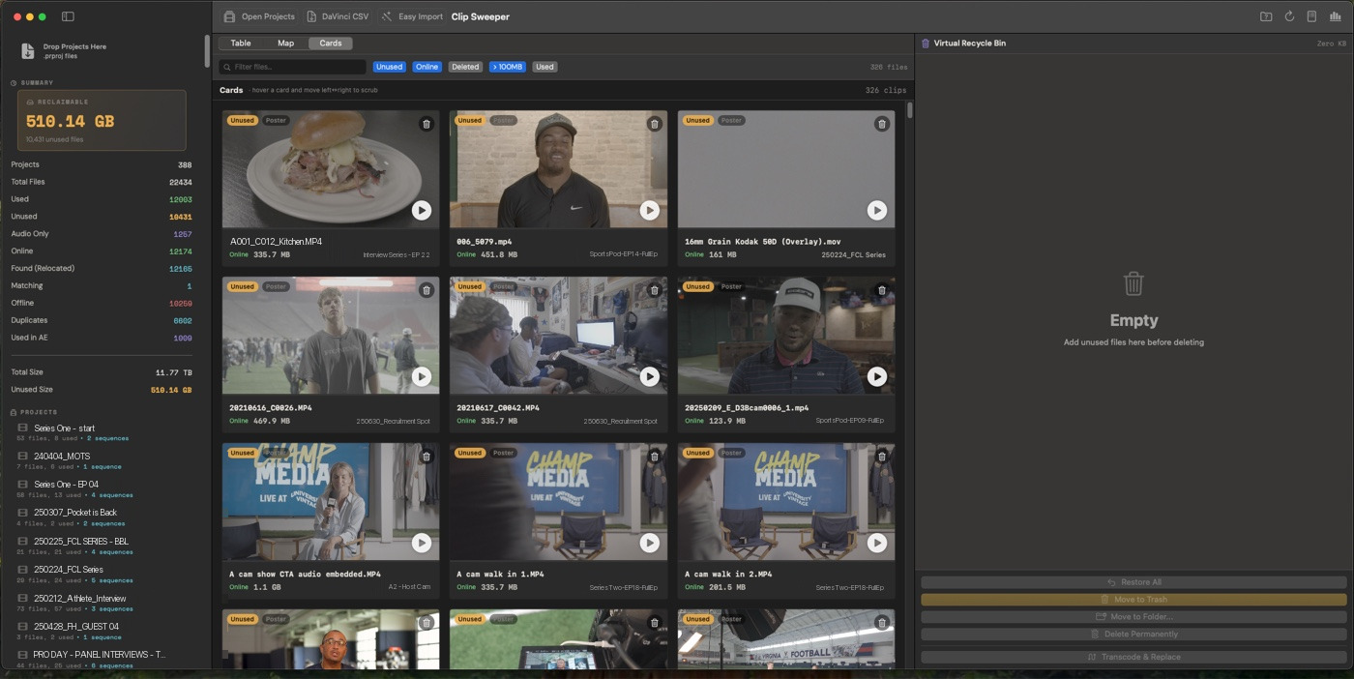Play A cam show CTA audio embedded clip

pos(422,543)
